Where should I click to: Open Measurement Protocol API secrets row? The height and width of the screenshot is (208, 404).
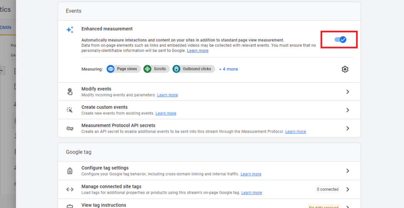[209, 128]
